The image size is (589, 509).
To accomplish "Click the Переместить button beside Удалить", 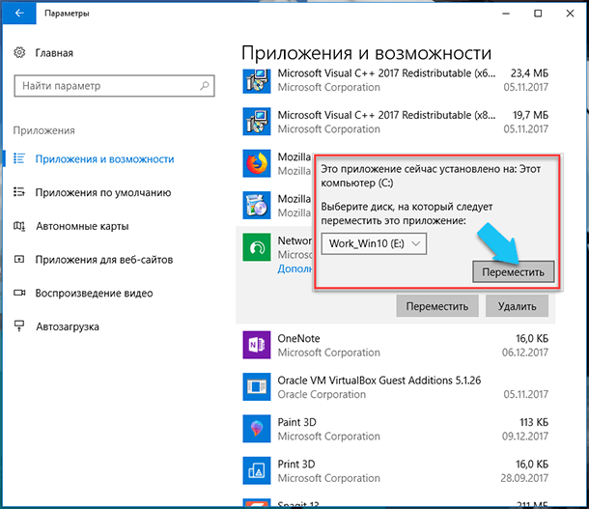I will click(x=437, y=306).
